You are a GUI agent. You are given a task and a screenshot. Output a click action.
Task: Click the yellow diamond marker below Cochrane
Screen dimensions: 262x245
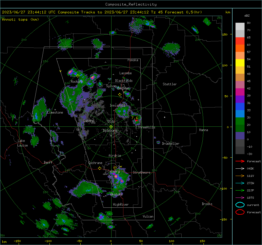click(x=100, y=168)
